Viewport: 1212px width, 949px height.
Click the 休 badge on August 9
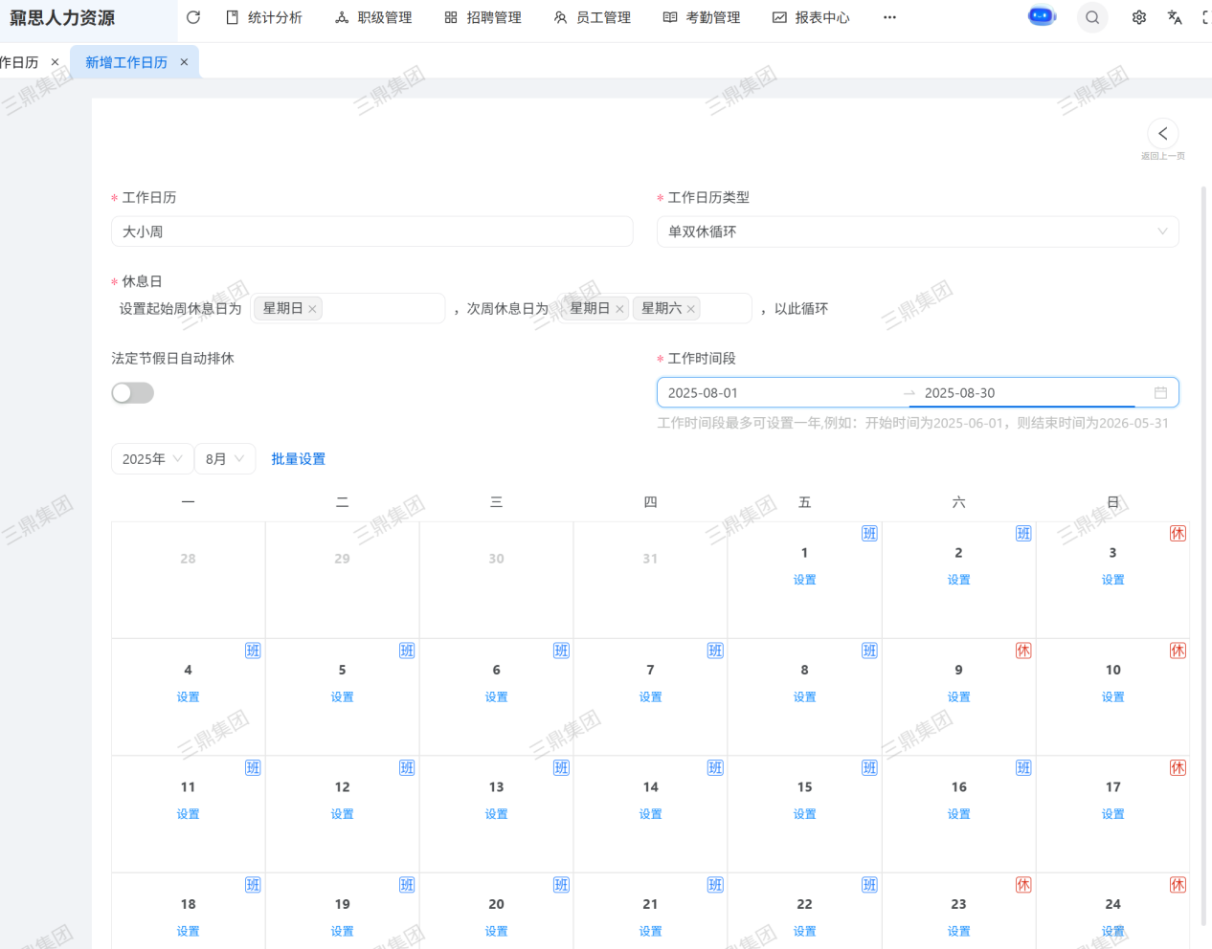[1023, 651]
